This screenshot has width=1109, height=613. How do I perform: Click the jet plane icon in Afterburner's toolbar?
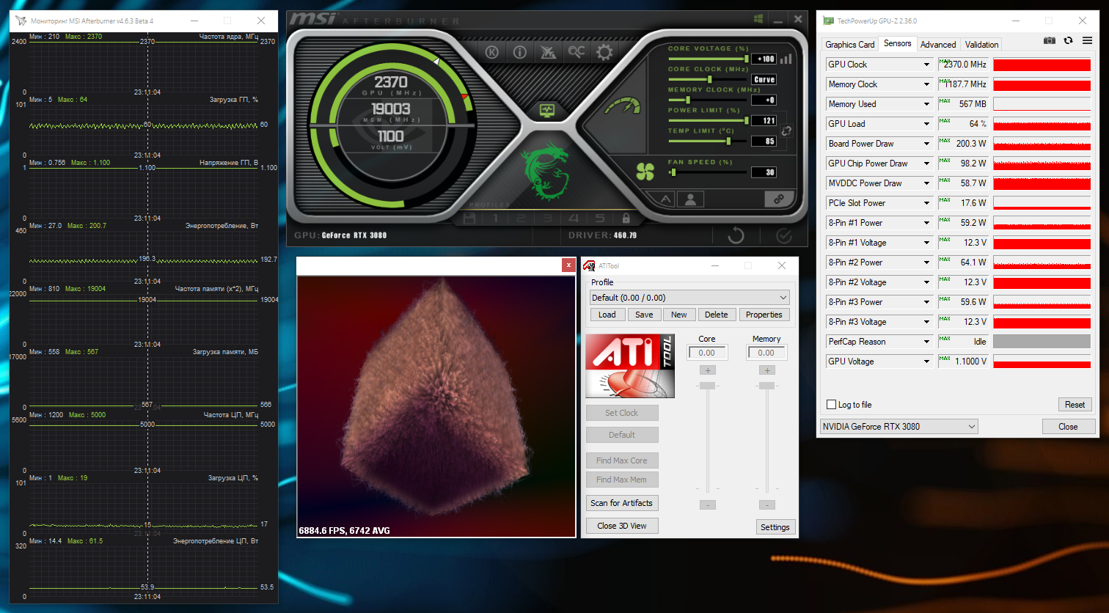click(548, 52)
